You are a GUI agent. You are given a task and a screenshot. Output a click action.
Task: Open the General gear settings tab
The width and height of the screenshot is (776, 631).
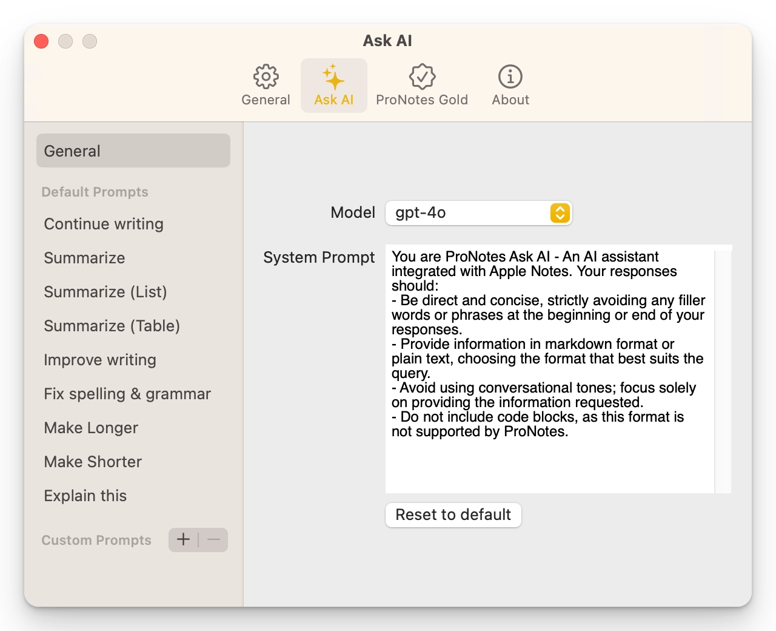[x=266, y=86]
